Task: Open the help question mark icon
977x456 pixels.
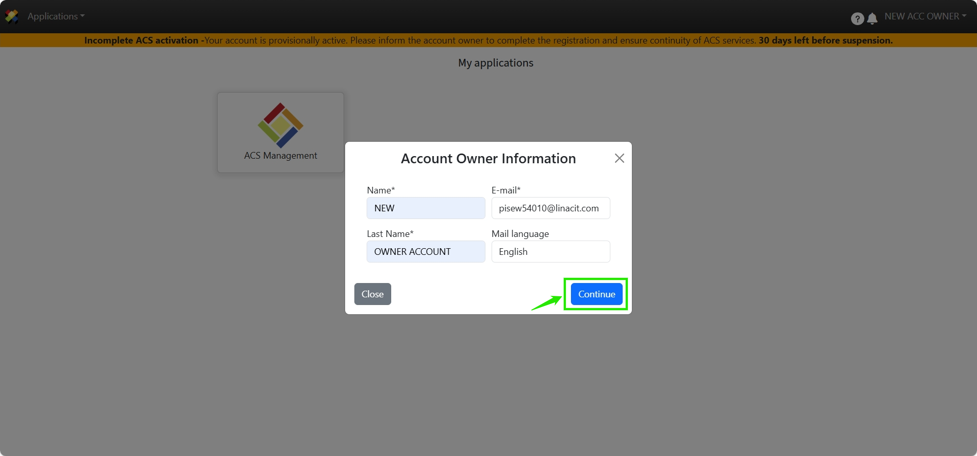Action: click(857, 18)
